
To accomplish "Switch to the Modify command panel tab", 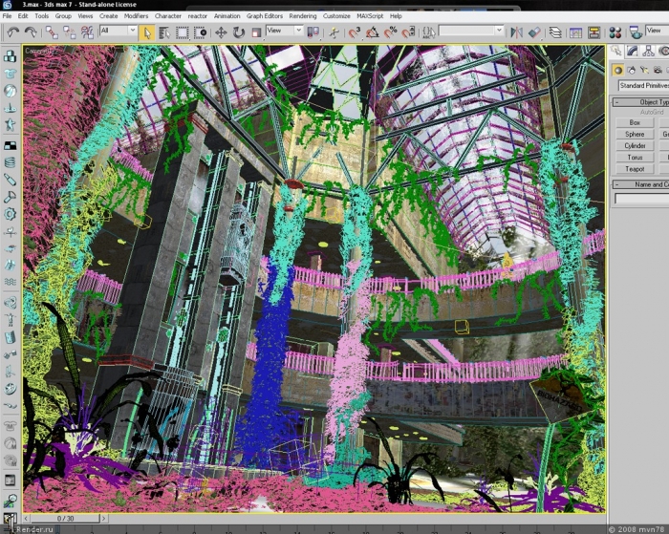I will pos(633,51).
